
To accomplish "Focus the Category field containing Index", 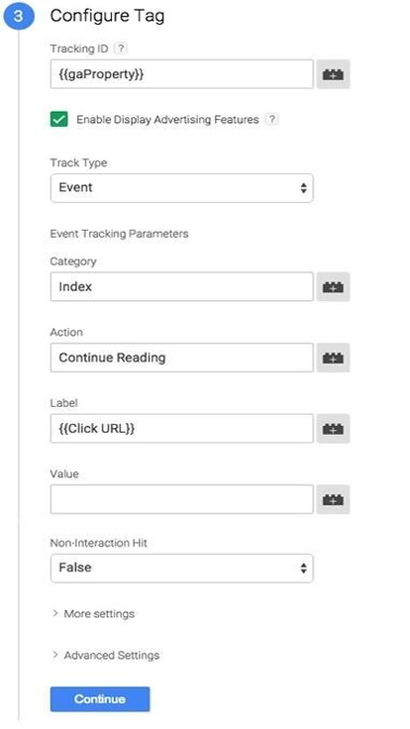I will tap(182, 287).
